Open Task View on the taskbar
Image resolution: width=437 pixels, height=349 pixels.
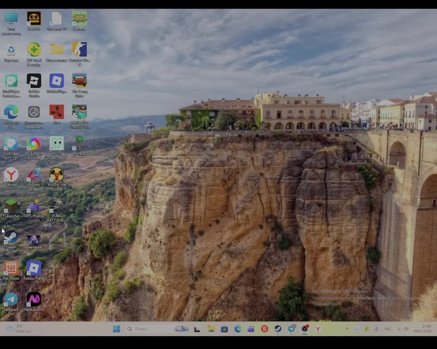tap(197, 329)
